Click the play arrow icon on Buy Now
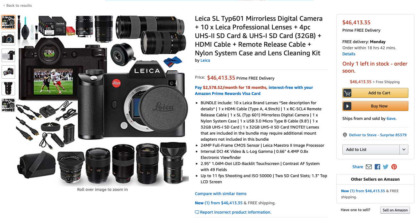The width and height of the screenshot is (418, 220). [347, 106]
